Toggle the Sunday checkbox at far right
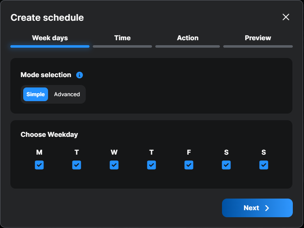The image size is (304, 228). coord(264,165)
